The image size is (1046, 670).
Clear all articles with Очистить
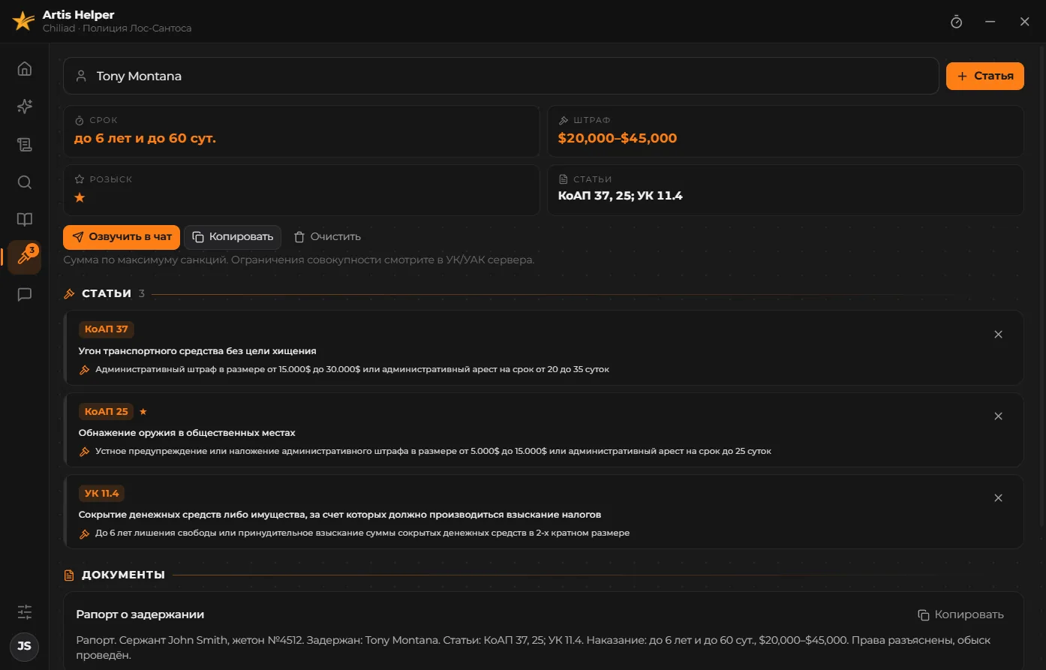pos(327,237)
